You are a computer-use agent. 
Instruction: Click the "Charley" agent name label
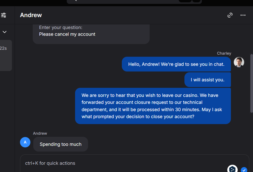coord(224,53)
